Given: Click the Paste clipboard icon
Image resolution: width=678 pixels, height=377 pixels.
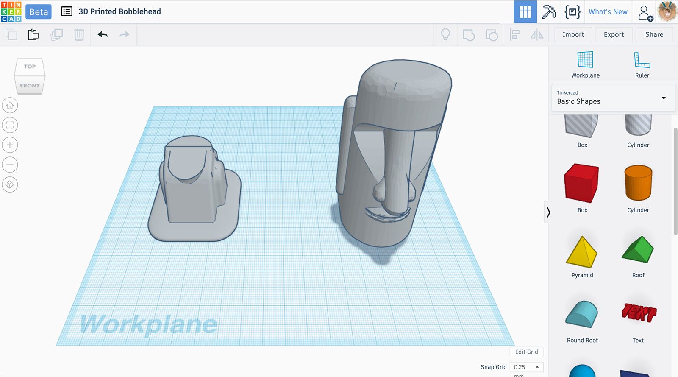Looking at the screenshot, I should 33,35.
